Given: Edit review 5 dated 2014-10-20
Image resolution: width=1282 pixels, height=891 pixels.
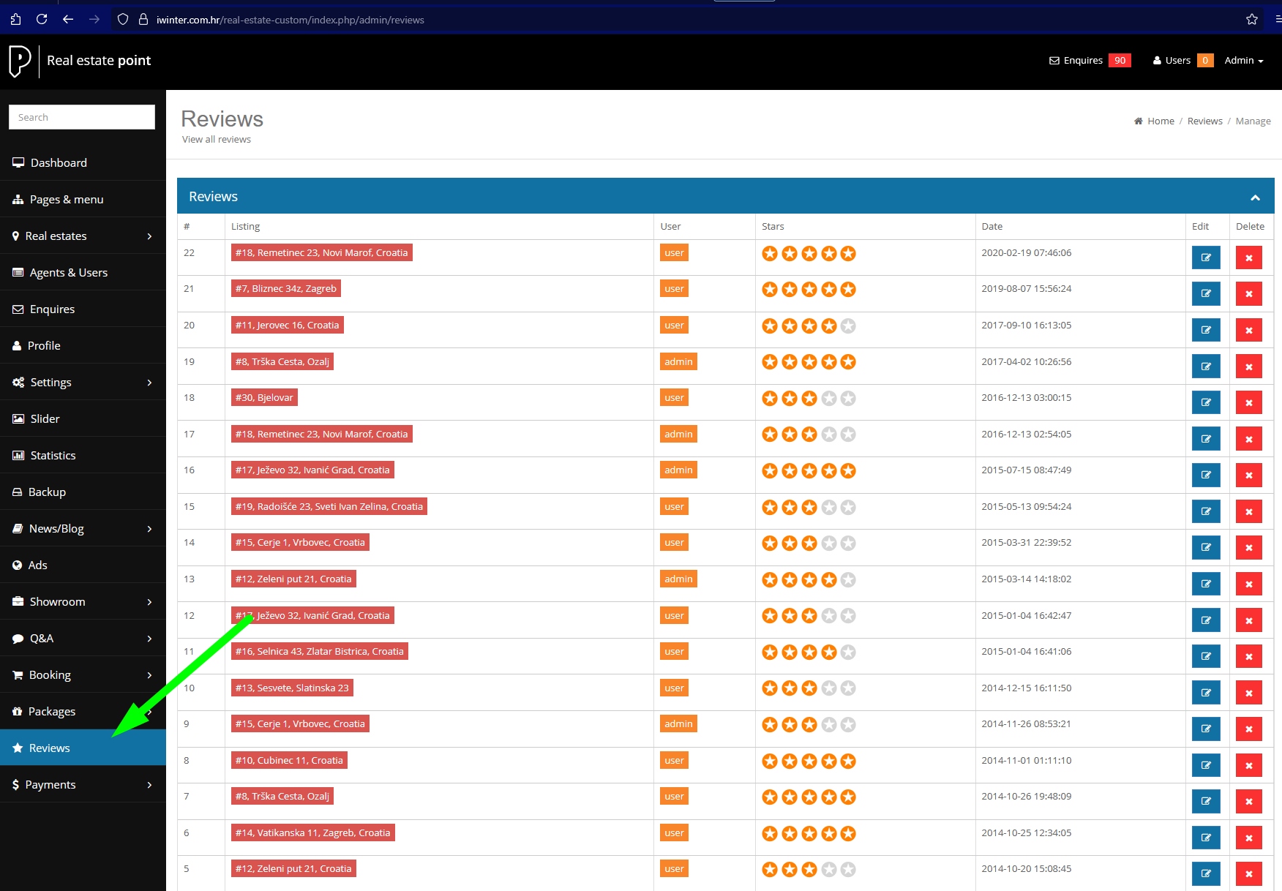Looking at the screenshot, I should [1206, 873].
